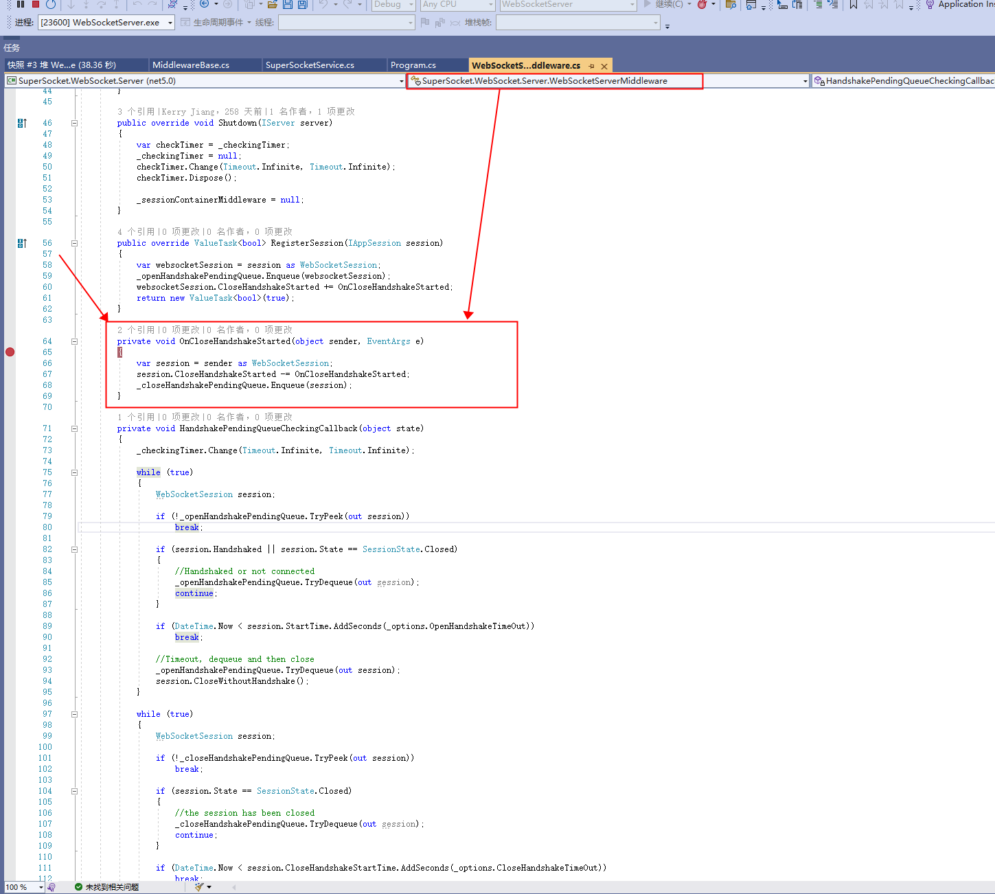Image resolution: width=995 pixels, height=894 pixels.
Task: Collapse the Shutdown method at line 46
Action: (74, 123)
